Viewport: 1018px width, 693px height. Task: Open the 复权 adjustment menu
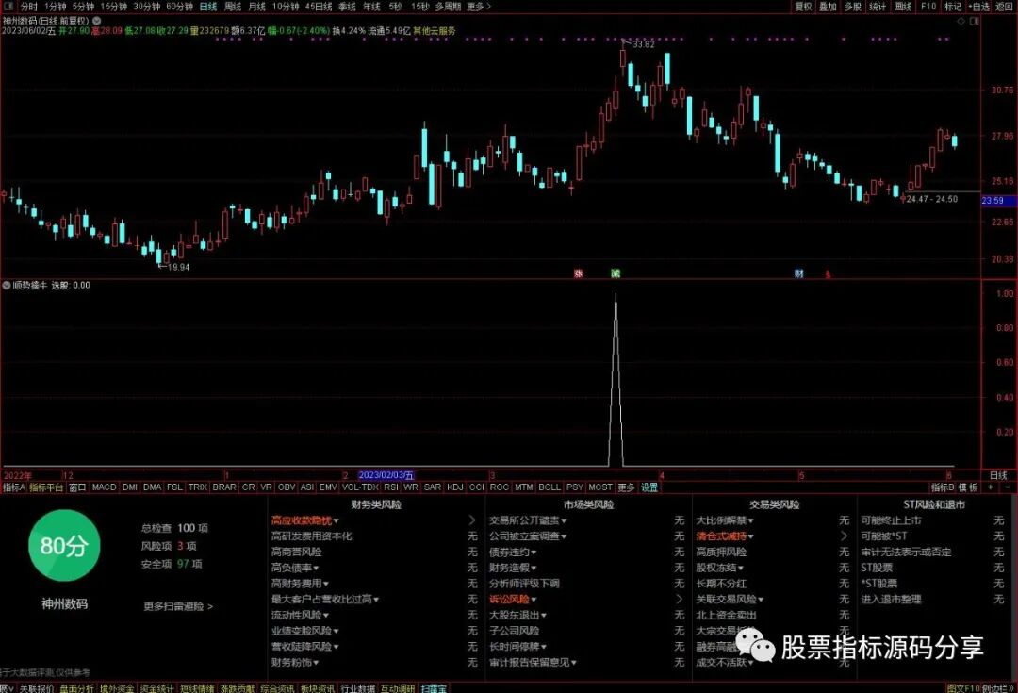pos(804,7)
